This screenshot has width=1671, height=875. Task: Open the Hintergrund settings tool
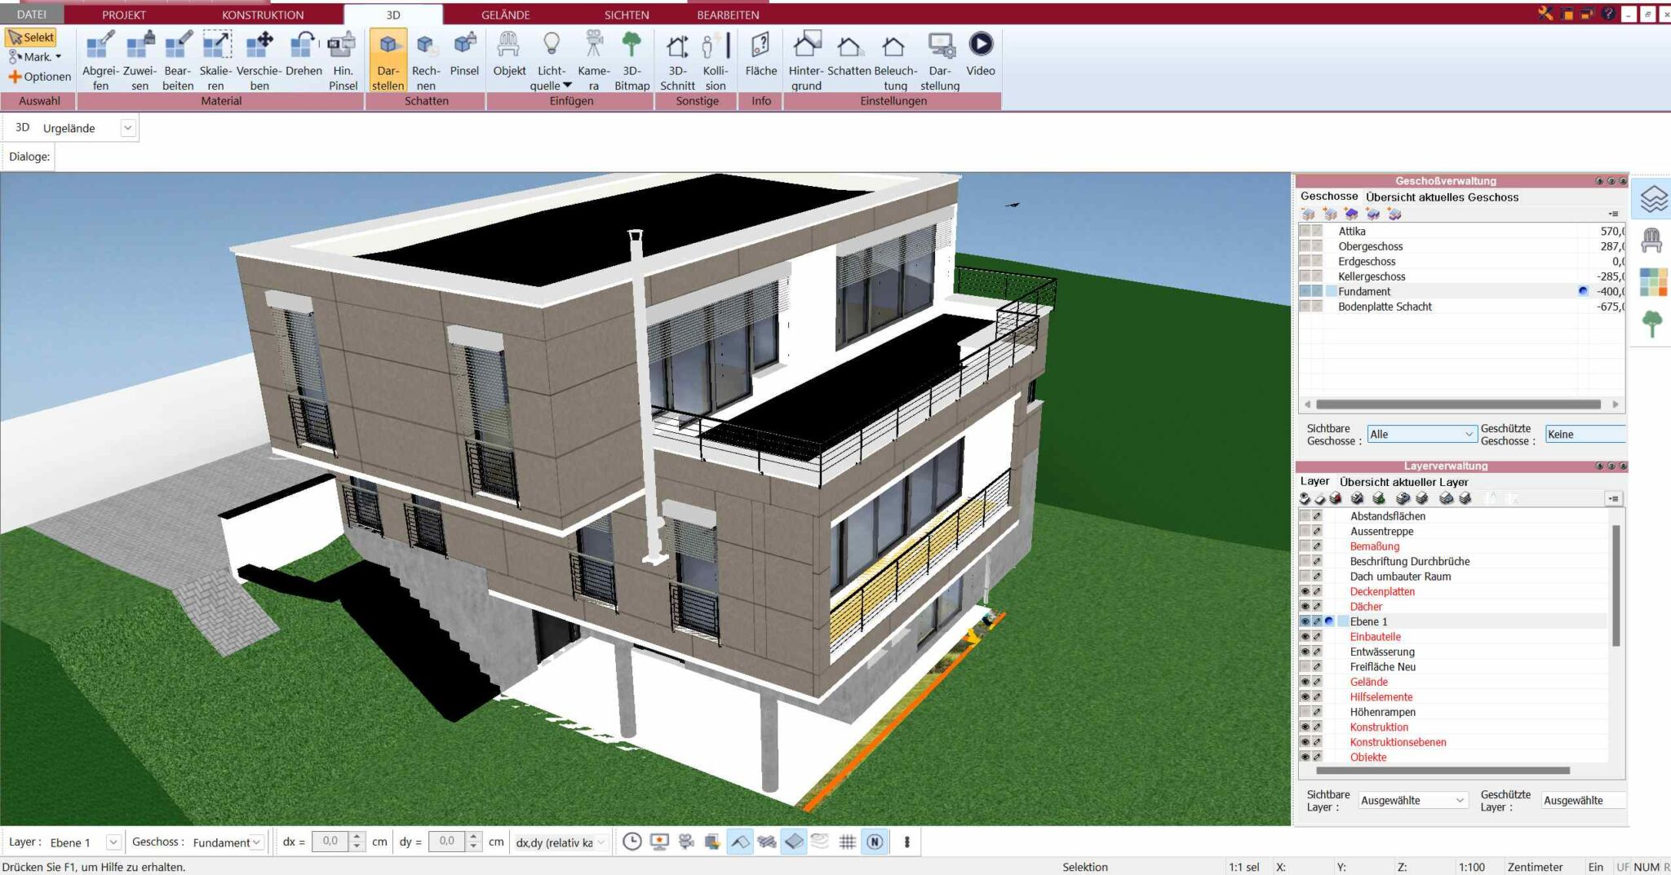(806, 57)
